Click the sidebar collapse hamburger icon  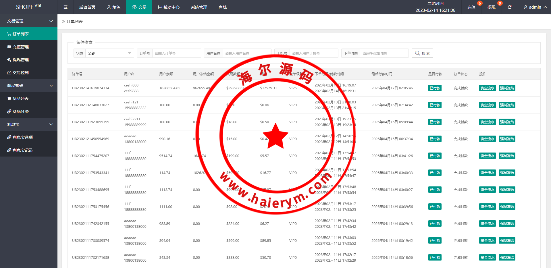pos(65,7)
